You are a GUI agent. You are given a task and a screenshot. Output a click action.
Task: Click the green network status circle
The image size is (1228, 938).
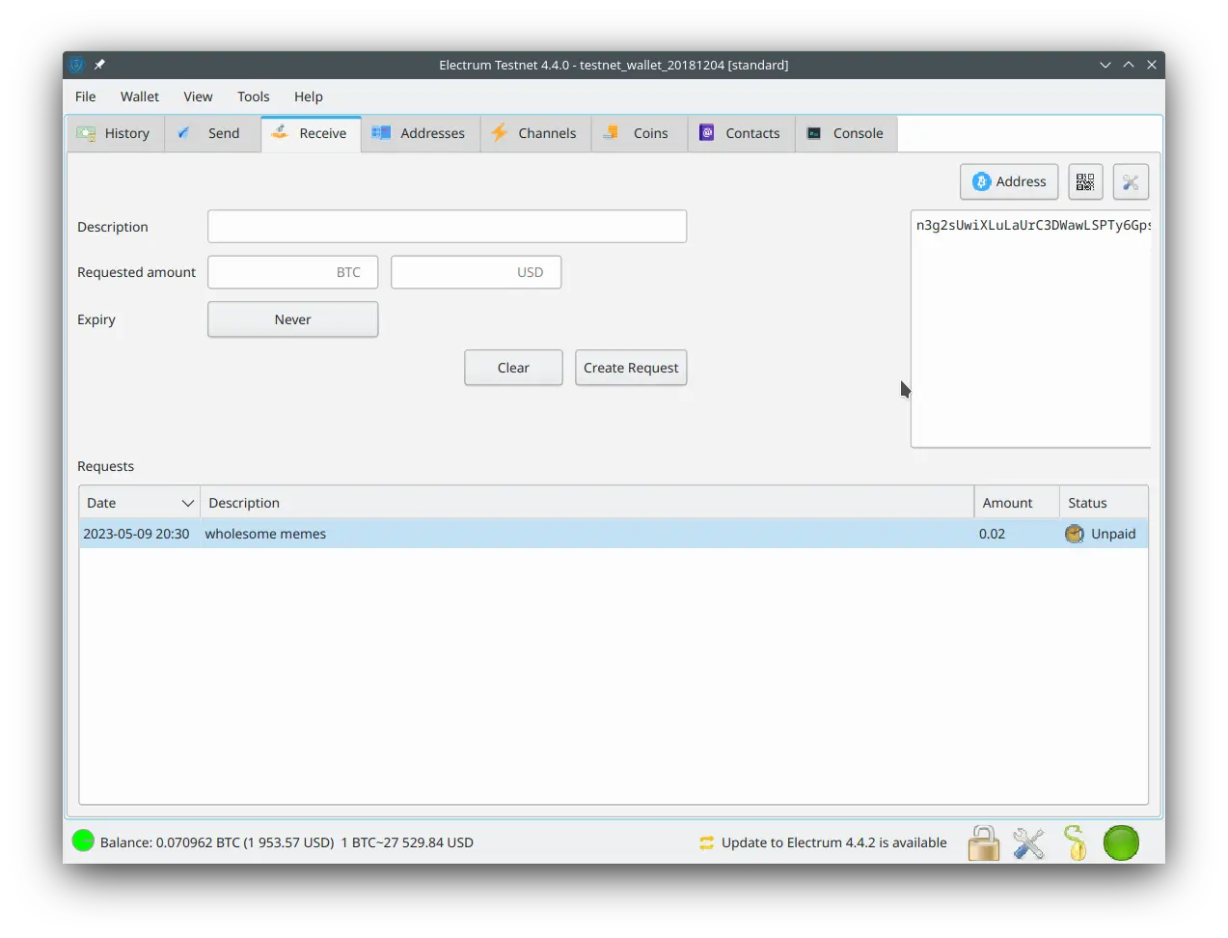click(x=1121, y=842)
